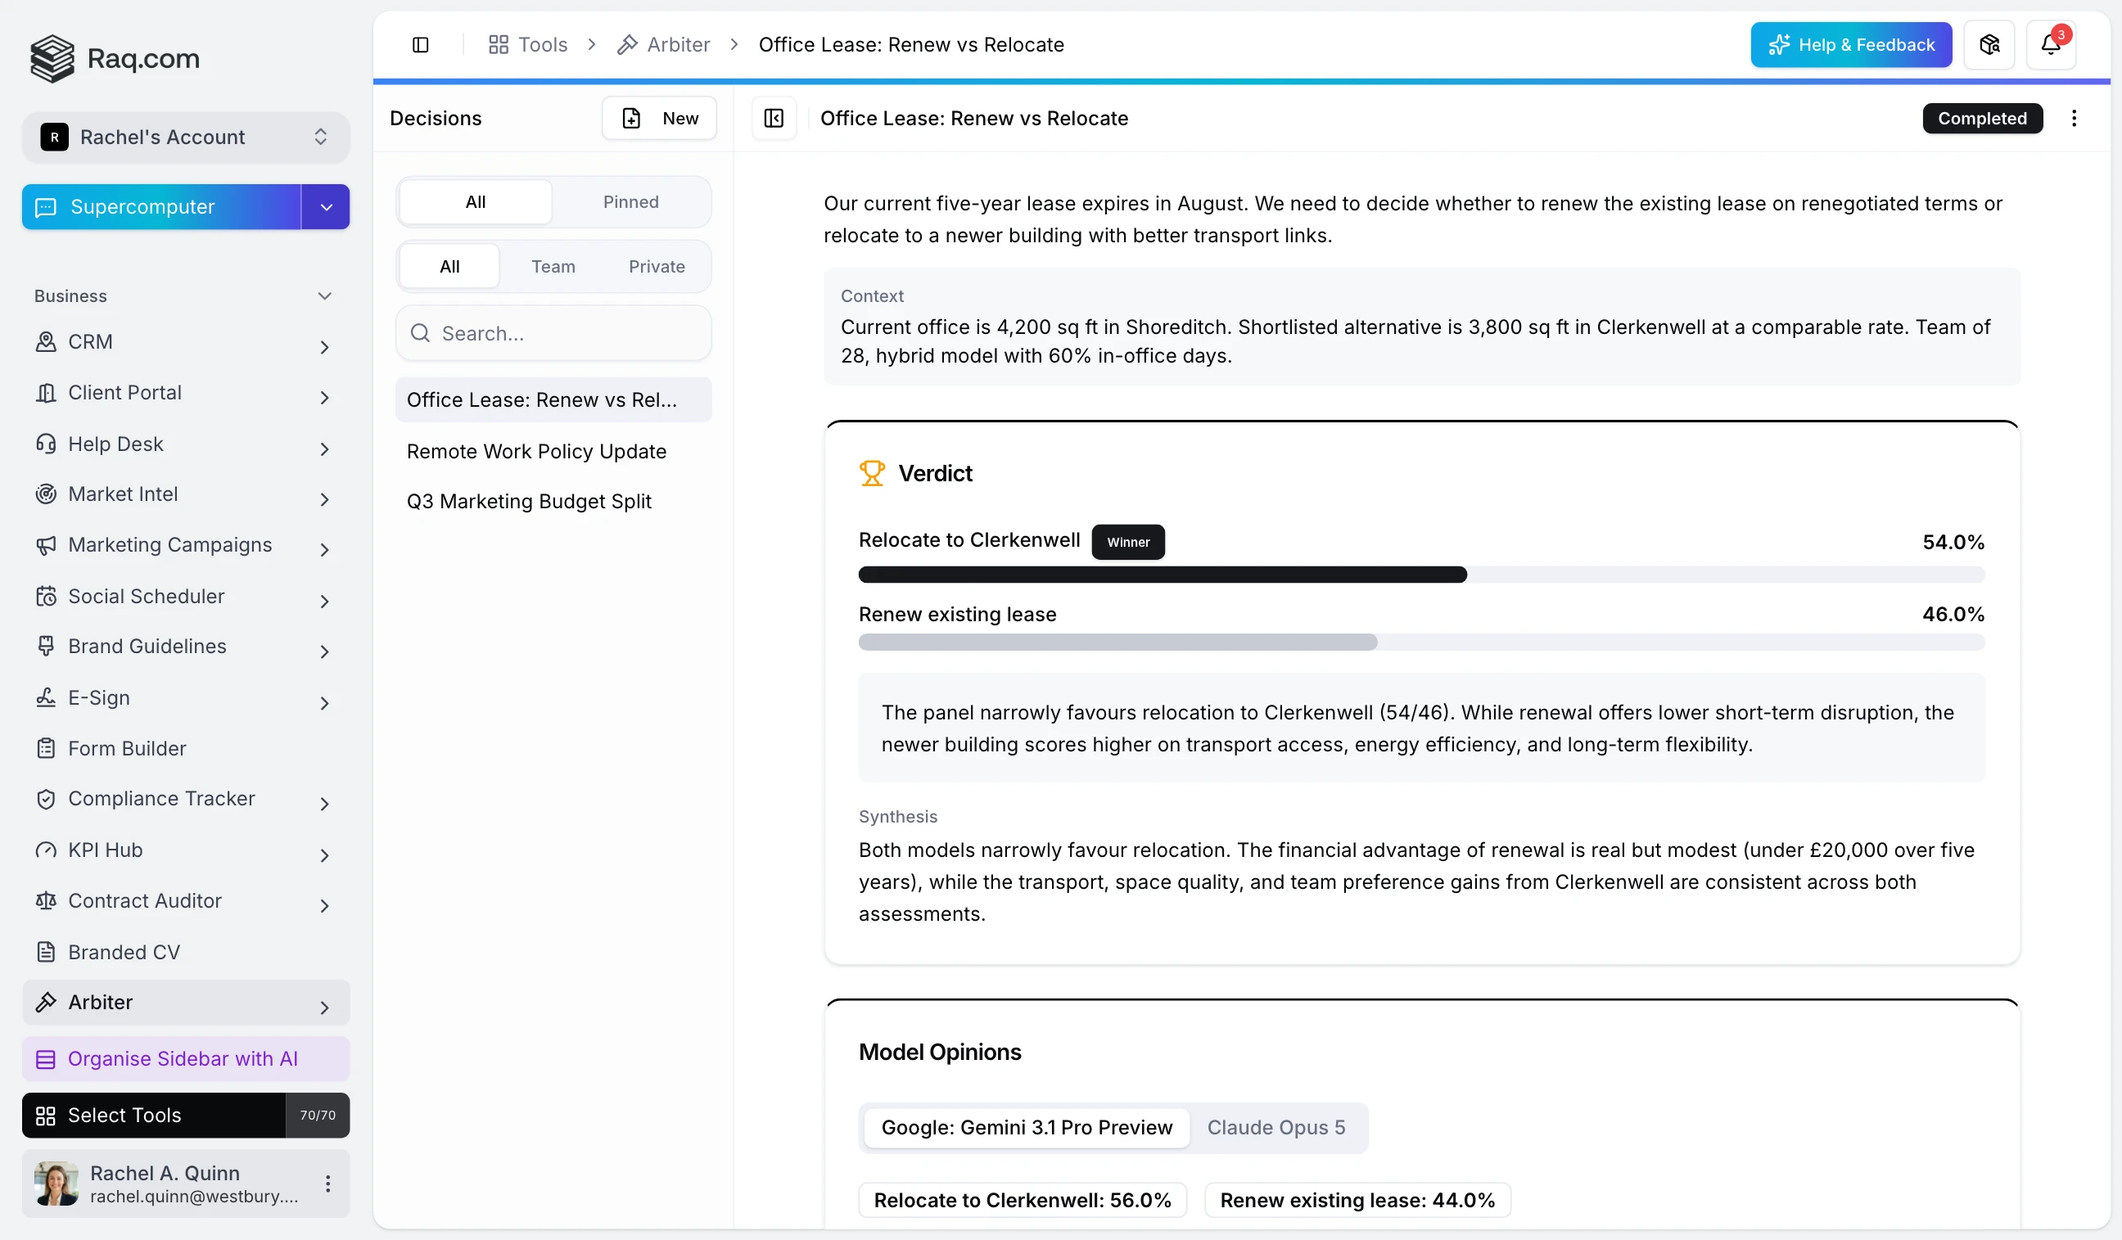The height and width of the screenshot is (1240, 2122).
Task: Click the Help Desk headset icon
Action: (x=47, y=444)
